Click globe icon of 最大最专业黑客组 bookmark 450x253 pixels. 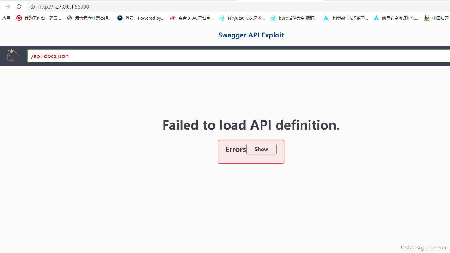tap(69, 18)
